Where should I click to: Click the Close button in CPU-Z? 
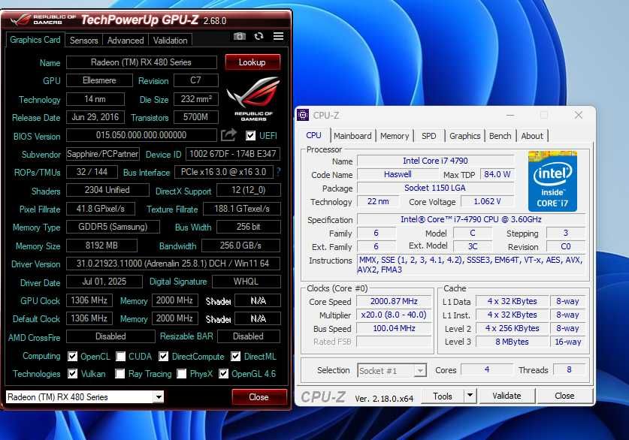564,396
